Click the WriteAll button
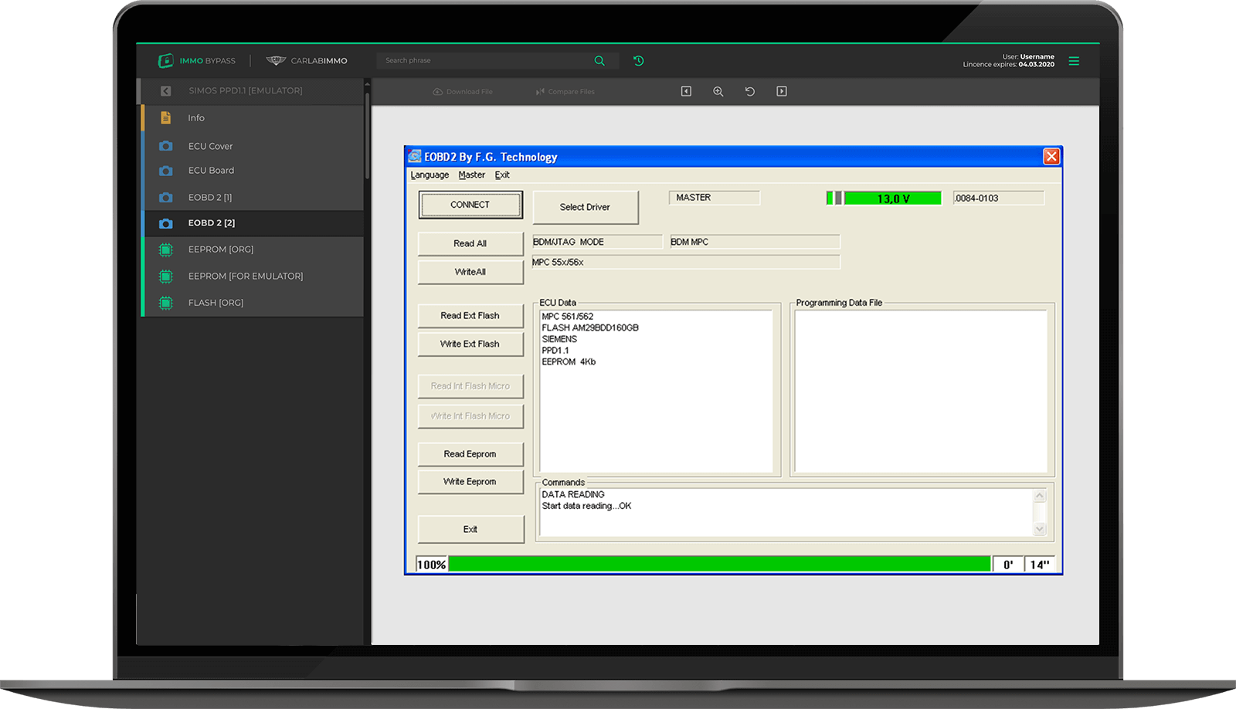The image size is (1236, 709). [x=470, y=272]
